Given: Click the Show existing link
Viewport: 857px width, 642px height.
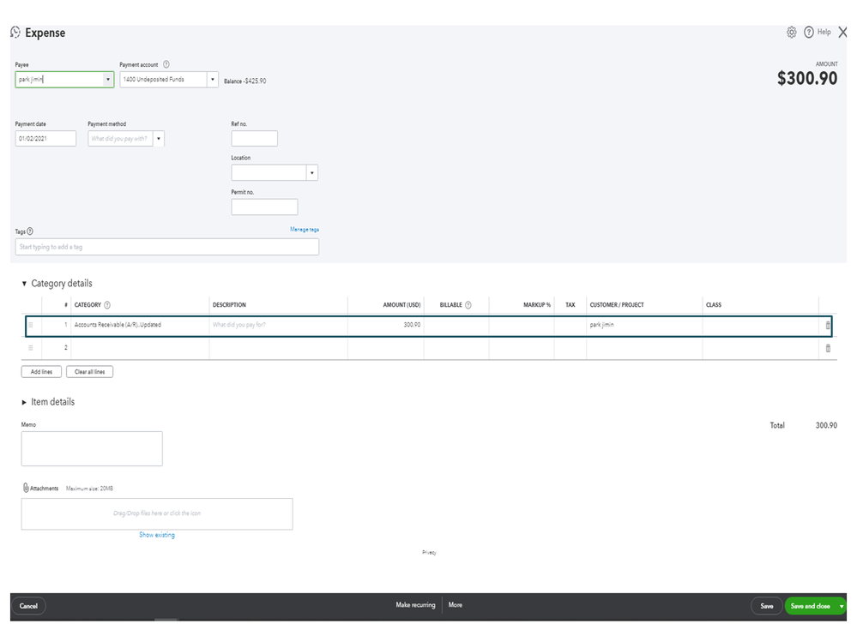Looking at the screenshot, I should point(157,535).
